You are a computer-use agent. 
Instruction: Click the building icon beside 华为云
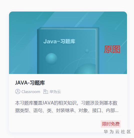pyautogui.click(x=45, y=91)
